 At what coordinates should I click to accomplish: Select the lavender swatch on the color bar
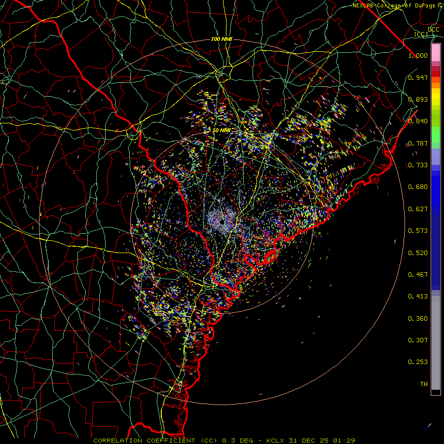[436, 156]
